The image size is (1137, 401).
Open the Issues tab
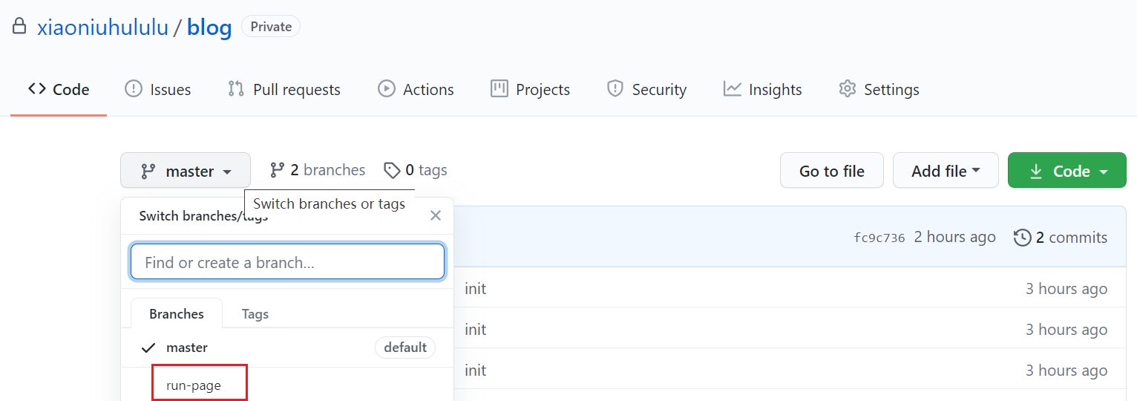157,89
